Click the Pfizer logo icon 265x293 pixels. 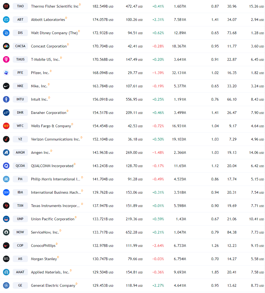[x=6, y=72]
